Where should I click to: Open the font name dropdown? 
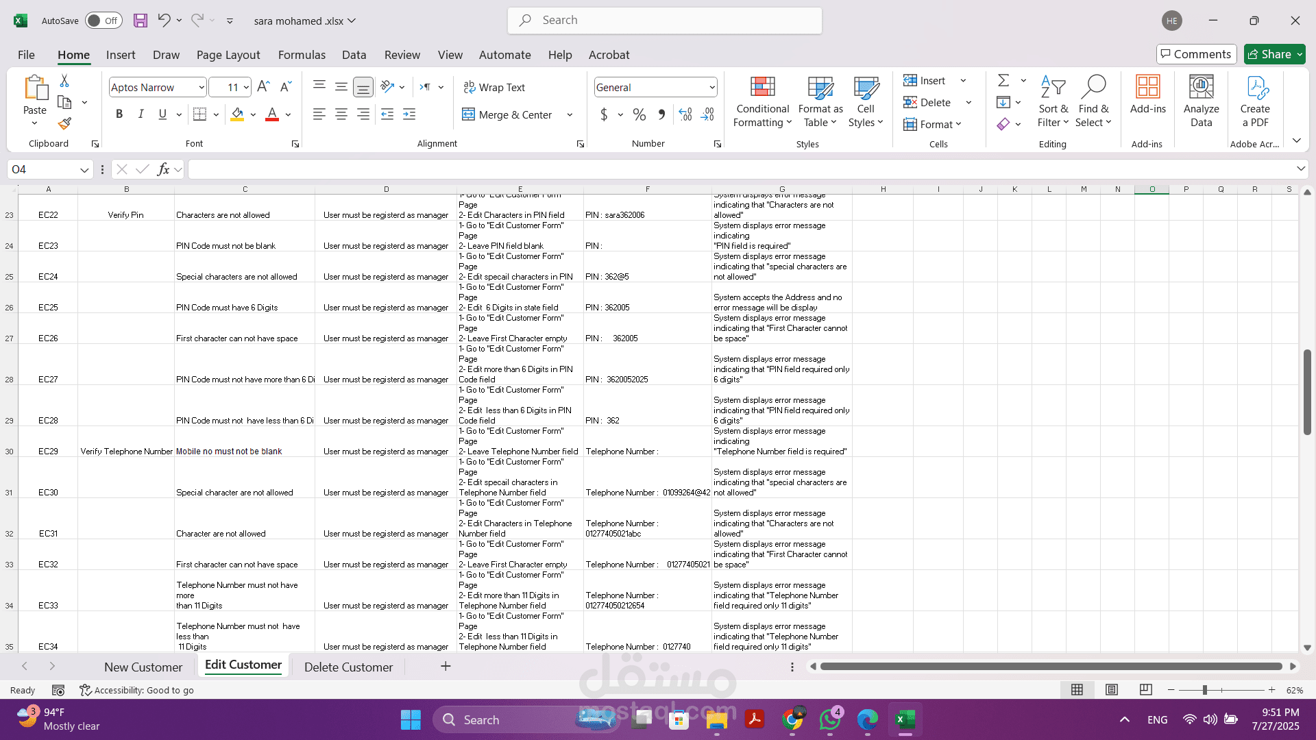coord(202,87)
